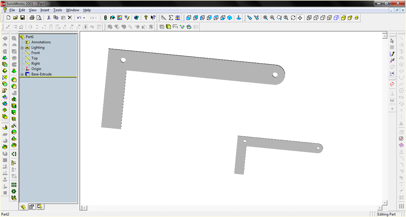Click the Zoom to Area icon

272,18
